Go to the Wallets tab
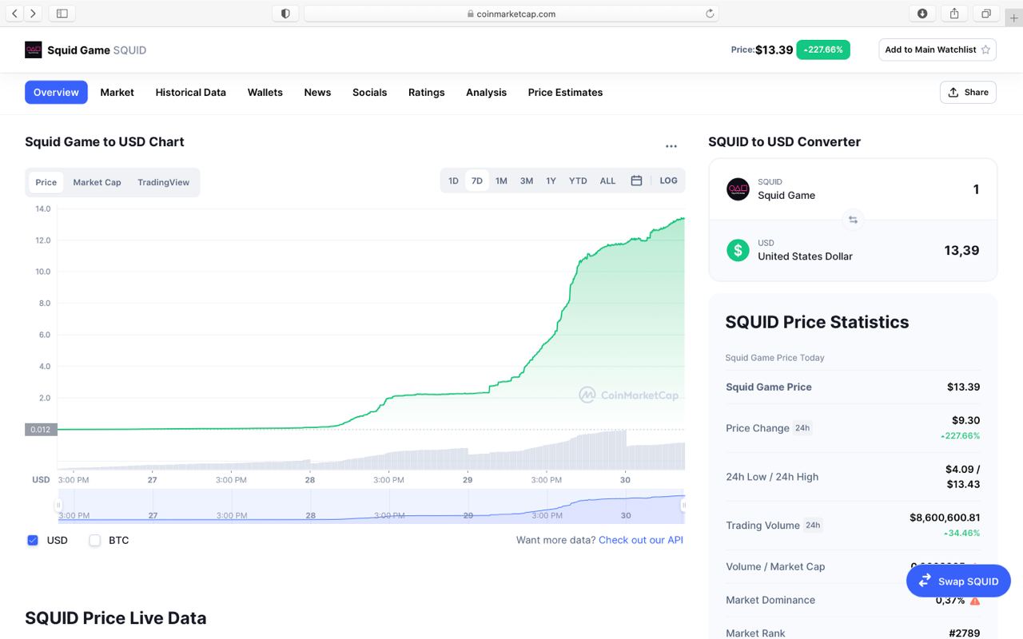1023x639 pixels. (265, 92)
